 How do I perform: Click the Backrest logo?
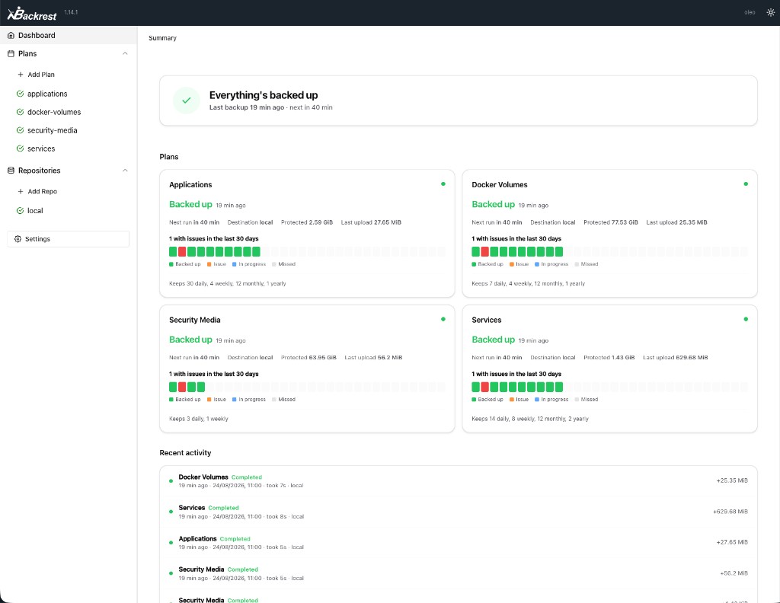[32, 14]
